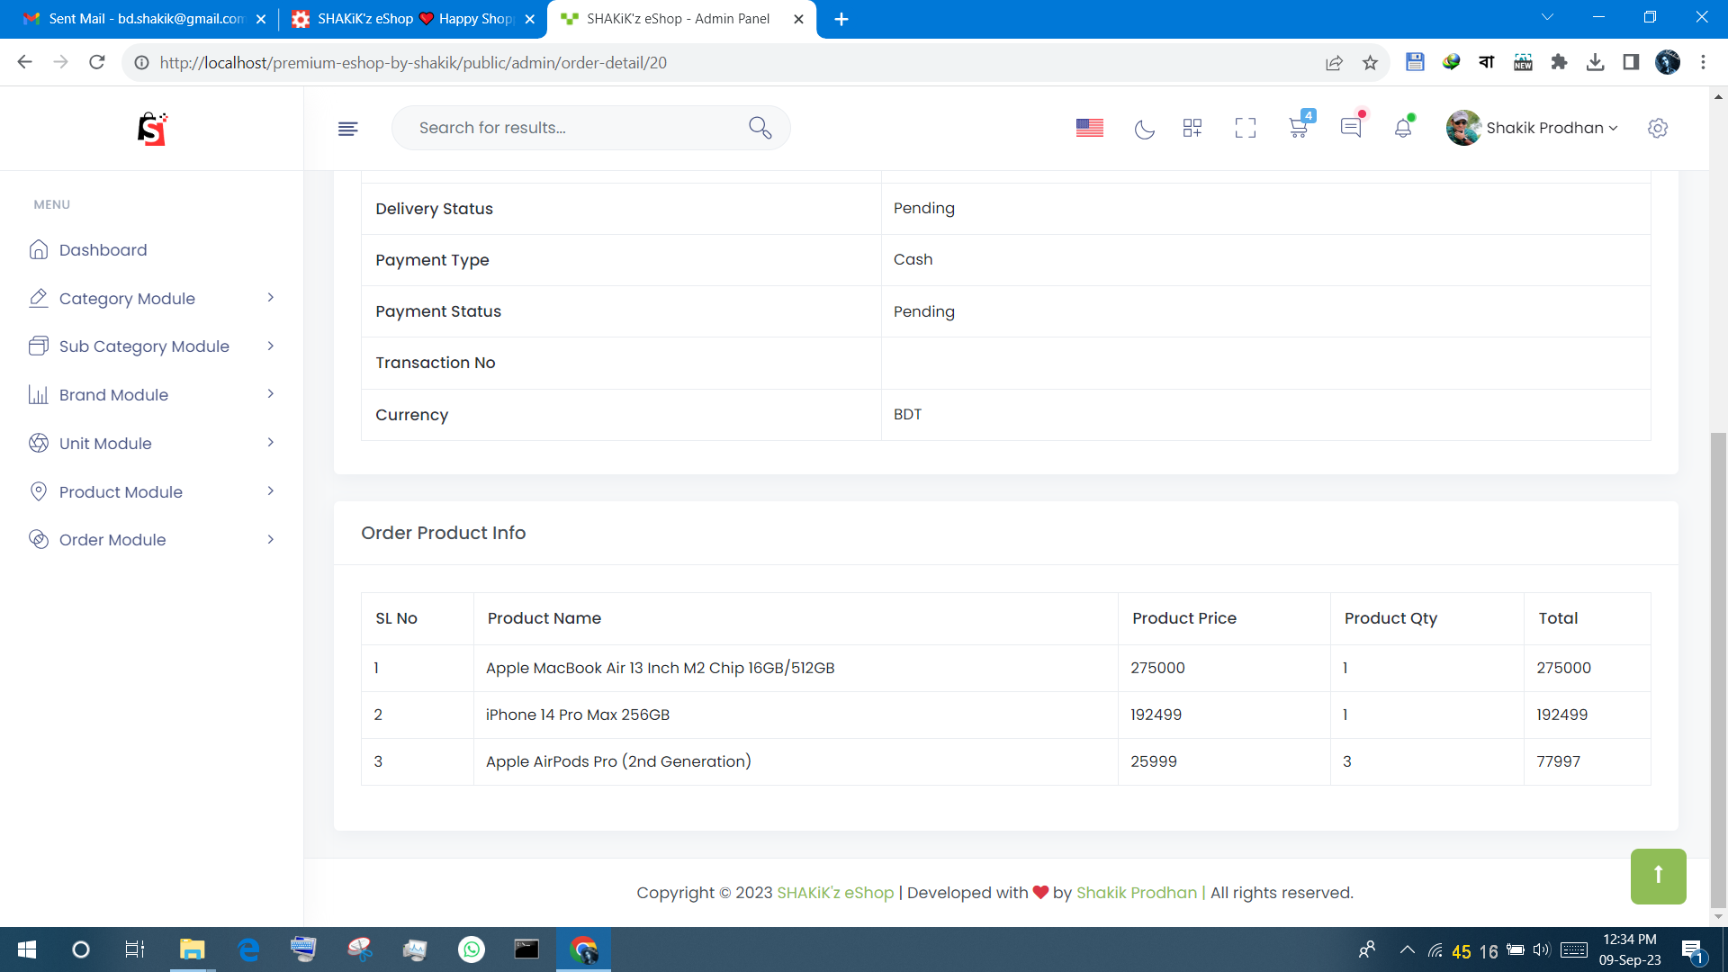Screen dimensions: 1728x972
Task: Switch to the Sent Mail Gmail tab
Action: pyautogui.click(x=144, y=19)
